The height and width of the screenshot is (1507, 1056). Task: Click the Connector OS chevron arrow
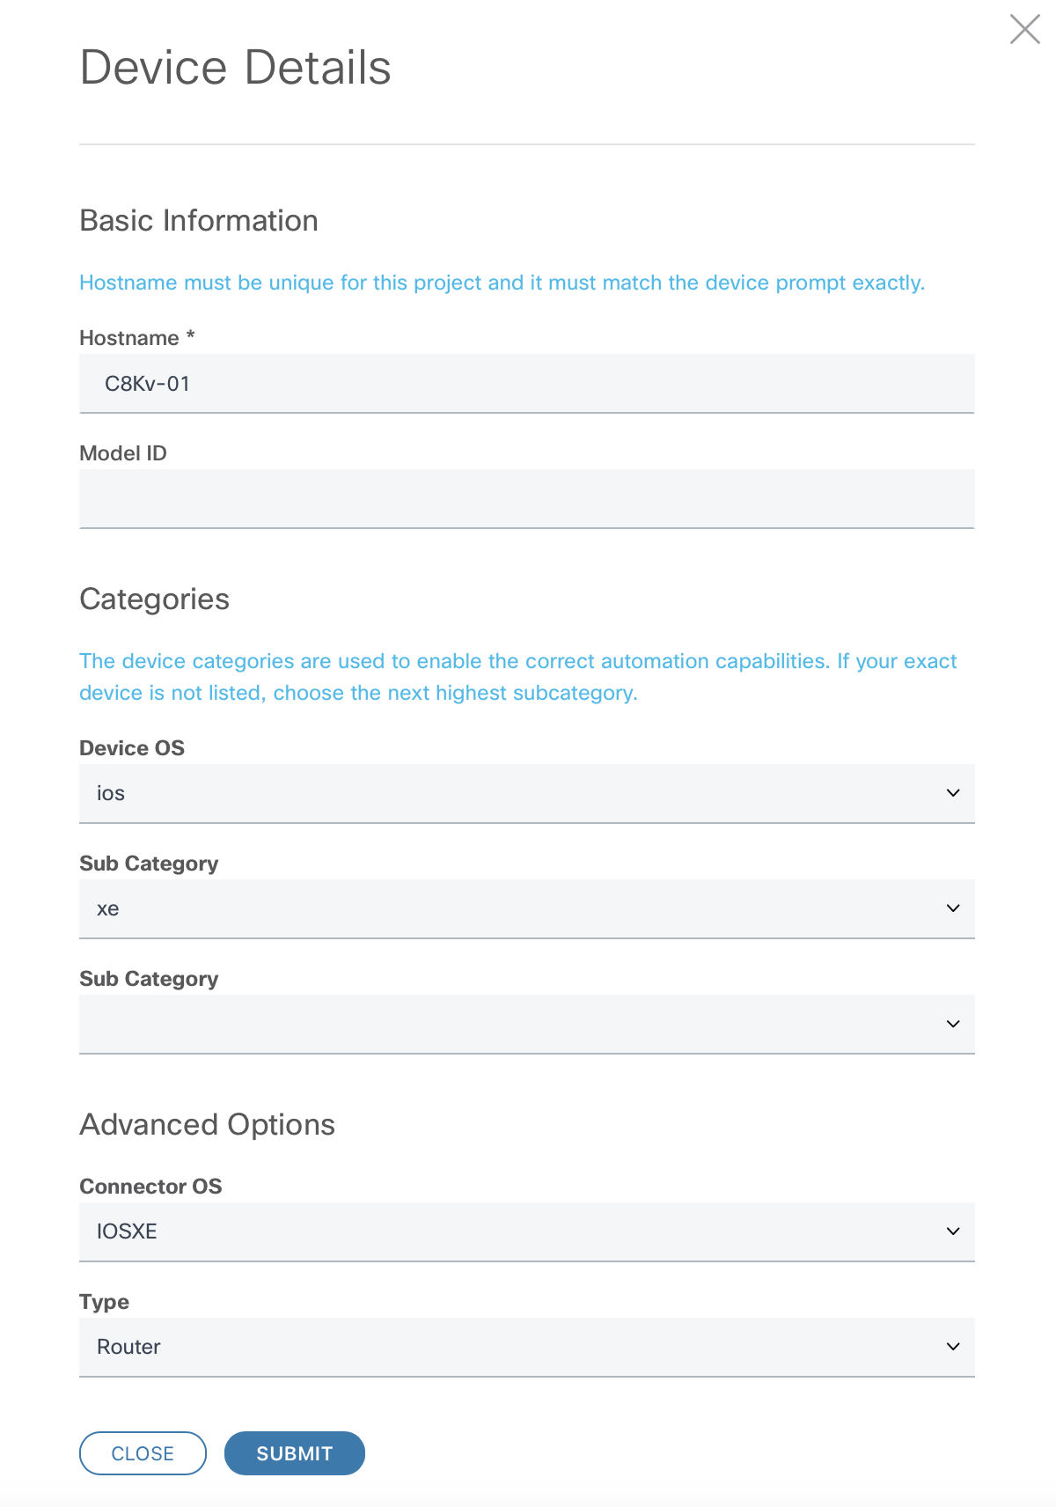(952, 1231)
